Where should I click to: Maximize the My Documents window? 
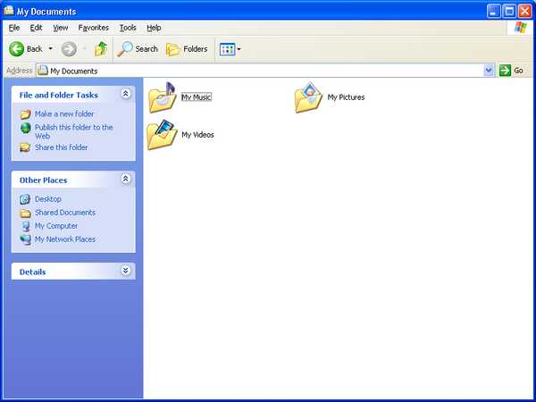click(509, 12)
